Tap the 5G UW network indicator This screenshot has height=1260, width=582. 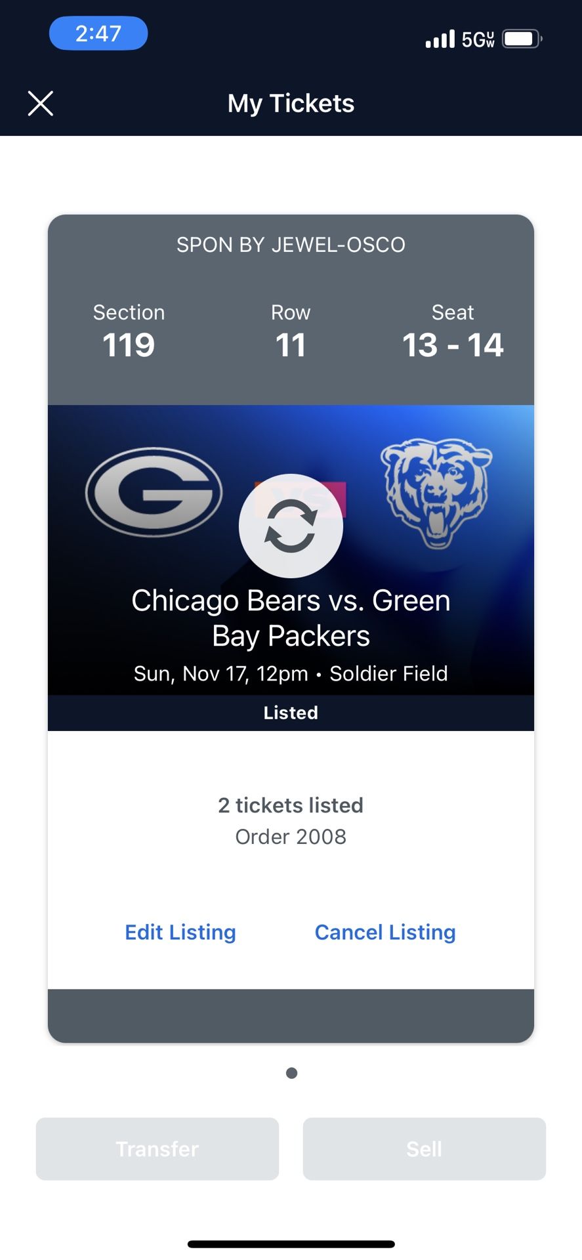[x=479, y=37]
